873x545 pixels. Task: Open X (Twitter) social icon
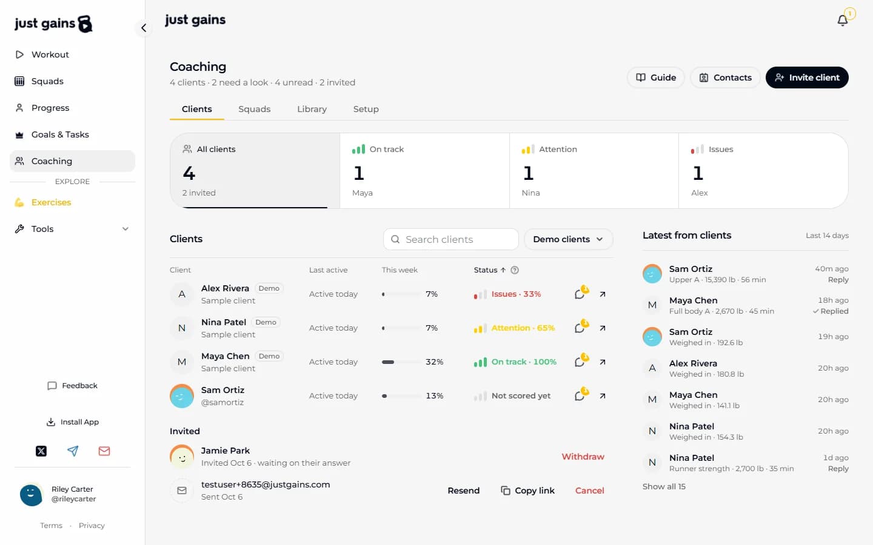pos(41,451)
